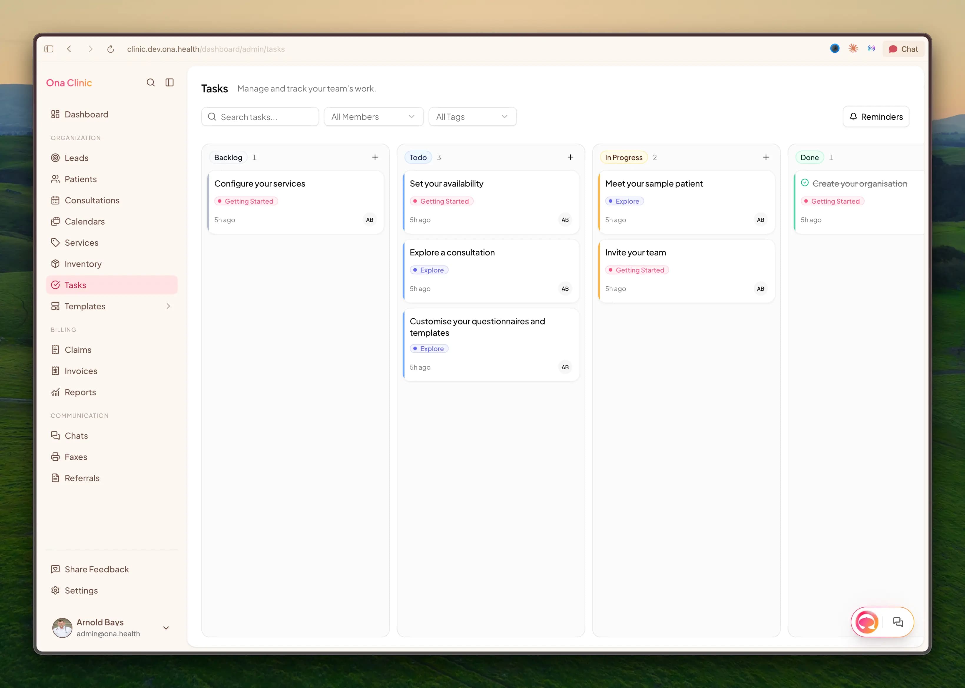Click Arnold Bays profile avatar
The image size is (965, 688).
pos(62,628)
